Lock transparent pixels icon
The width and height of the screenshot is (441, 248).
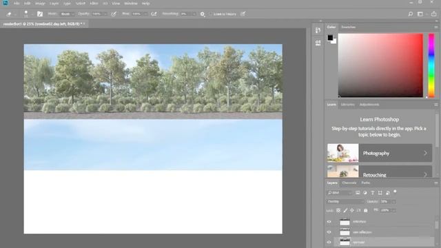(338, 210)
